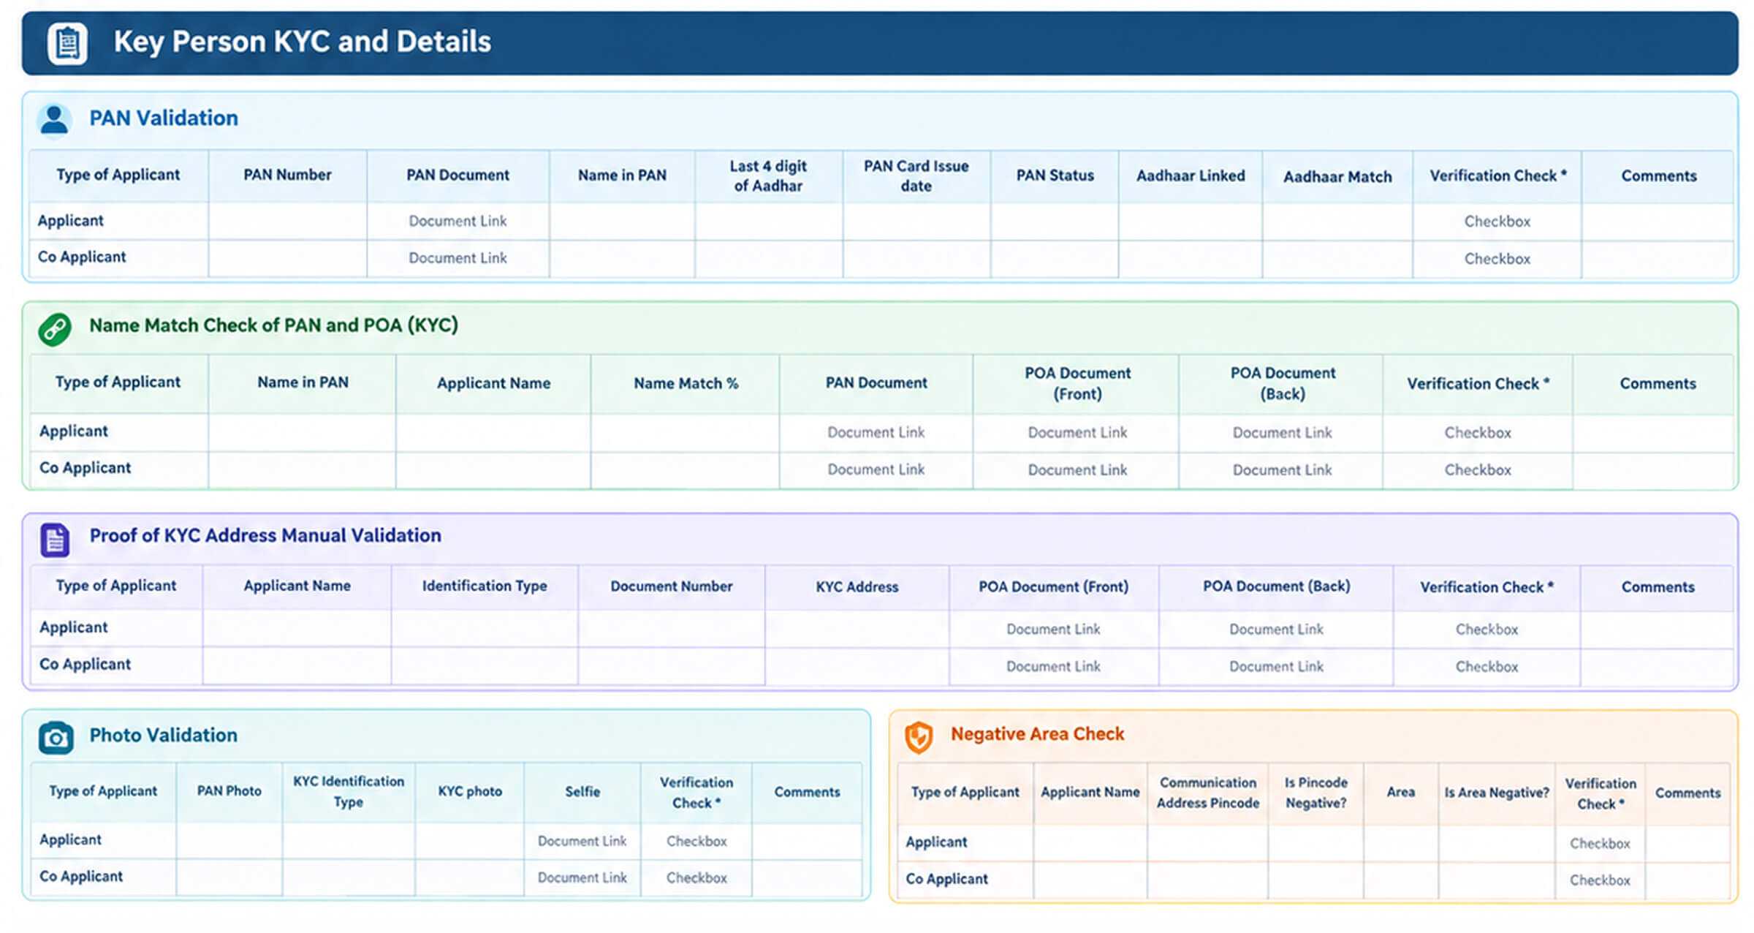Viewport: 1754px width, 933px height.
Task: Click the KYC Identification Type header in Photo Validation
Action: 349,792
